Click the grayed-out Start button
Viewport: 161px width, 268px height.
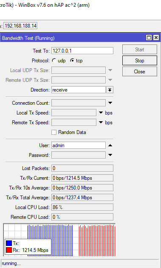140,50
